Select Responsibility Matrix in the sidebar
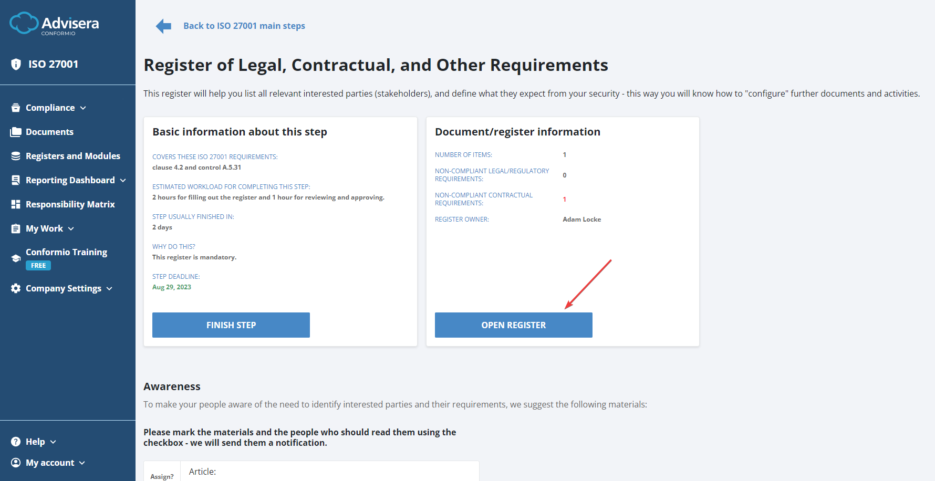The height and width of the screenshot is (481, 935). [70, 204]
